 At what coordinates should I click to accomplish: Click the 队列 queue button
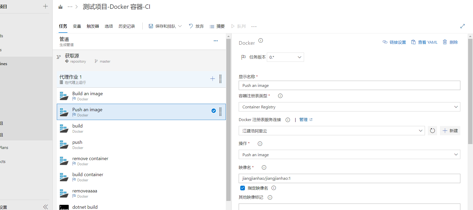click(238, 26)
